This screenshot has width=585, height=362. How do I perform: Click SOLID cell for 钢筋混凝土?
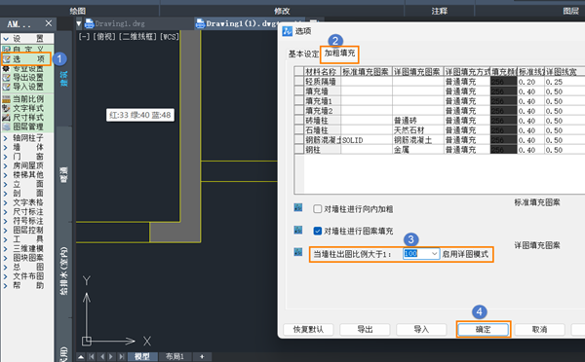click(367, 140)
